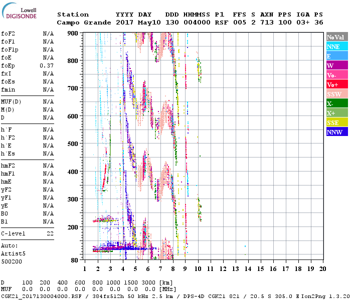Viewport: 351px width, 300px height.
Task: Click the station name Campo Grande
Action: [84, 22]
